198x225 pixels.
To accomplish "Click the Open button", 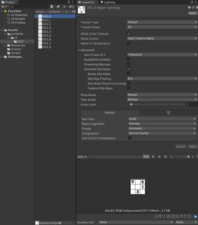I will coord(193,13).
